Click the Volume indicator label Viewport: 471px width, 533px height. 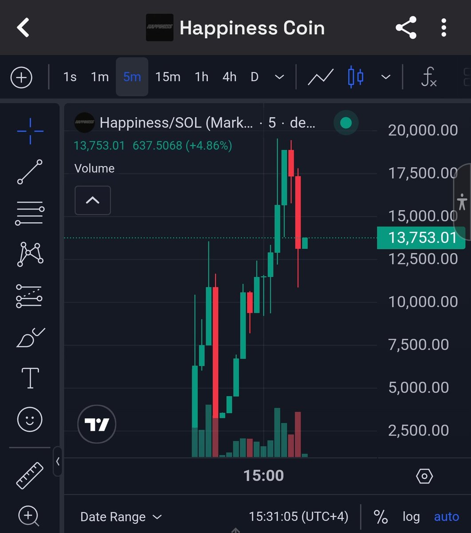pyautogui.click(x=95, y=168)
